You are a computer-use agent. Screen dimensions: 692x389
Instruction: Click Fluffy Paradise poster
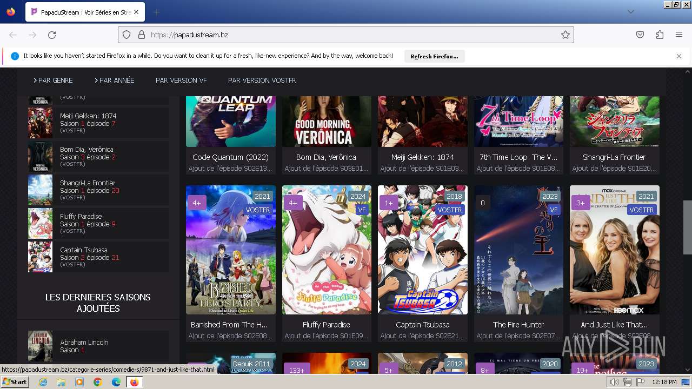[x=327, y=250]
